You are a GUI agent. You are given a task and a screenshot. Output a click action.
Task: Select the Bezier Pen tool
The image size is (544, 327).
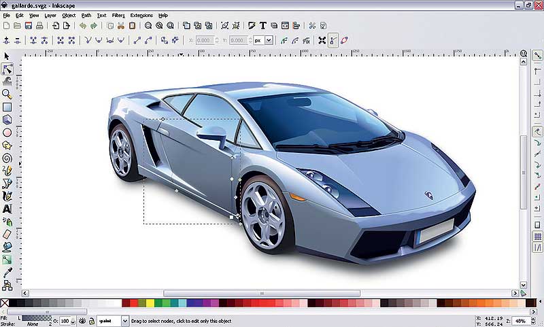pos(7,184)
